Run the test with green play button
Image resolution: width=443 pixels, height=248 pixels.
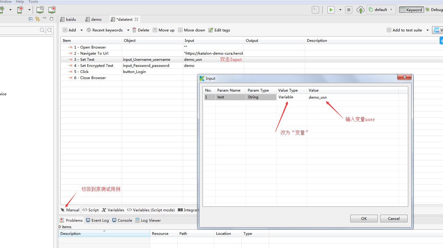[331, 10]
